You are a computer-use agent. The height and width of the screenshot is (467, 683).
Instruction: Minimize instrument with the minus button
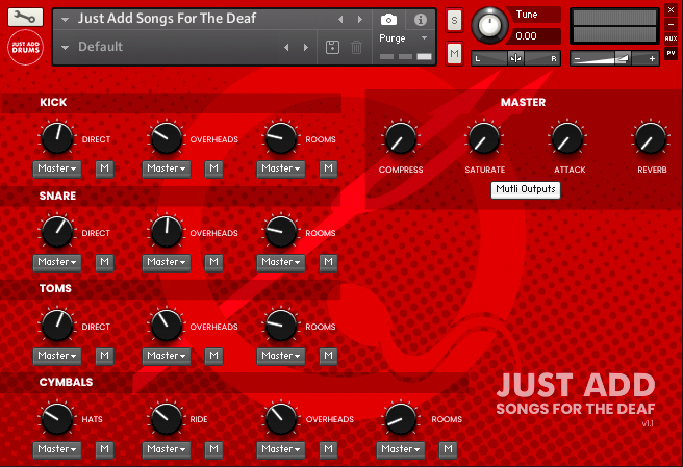[x=671, y=24]
